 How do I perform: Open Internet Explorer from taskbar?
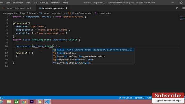(x=1, y=102)
